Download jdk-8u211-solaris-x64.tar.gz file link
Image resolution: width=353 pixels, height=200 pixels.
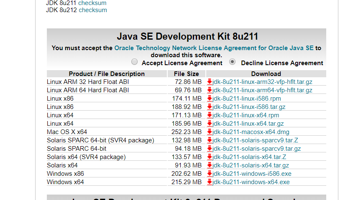pos(251,165)
